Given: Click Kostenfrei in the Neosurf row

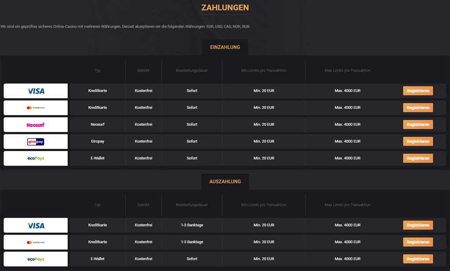Looking at the screenshot, I should [144, 124].
